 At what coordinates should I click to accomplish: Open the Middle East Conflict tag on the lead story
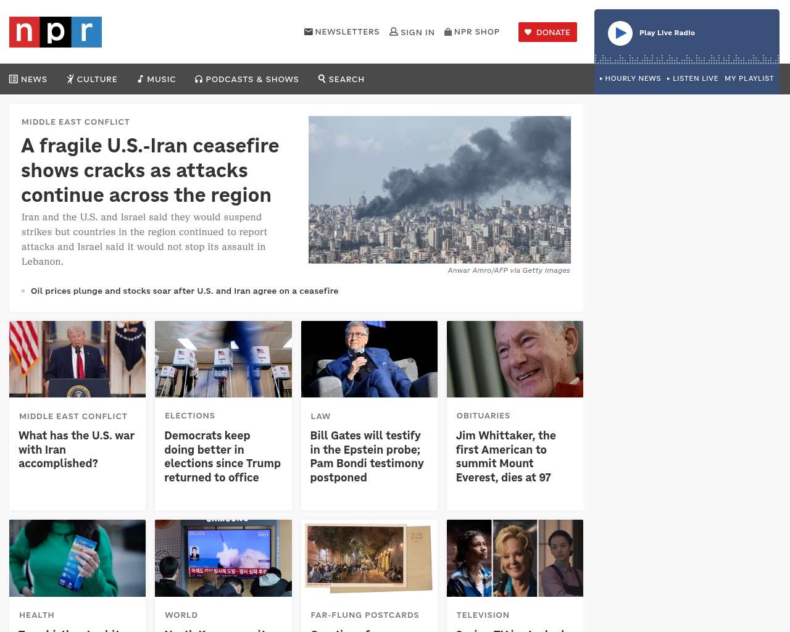pos(75,122)
